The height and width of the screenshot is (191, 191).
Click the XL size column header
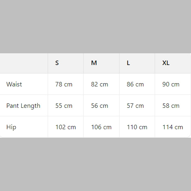173,63
